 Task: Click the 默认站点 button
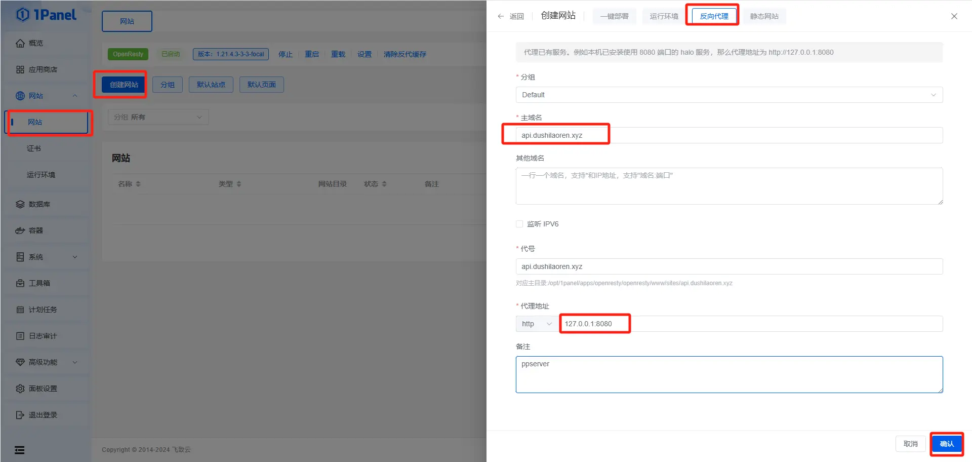pyautogui.click(x=211, y=85)
